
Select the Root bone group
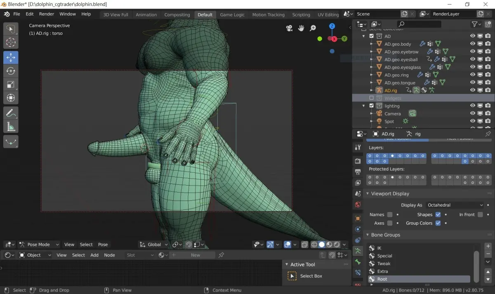coord(418,279)
